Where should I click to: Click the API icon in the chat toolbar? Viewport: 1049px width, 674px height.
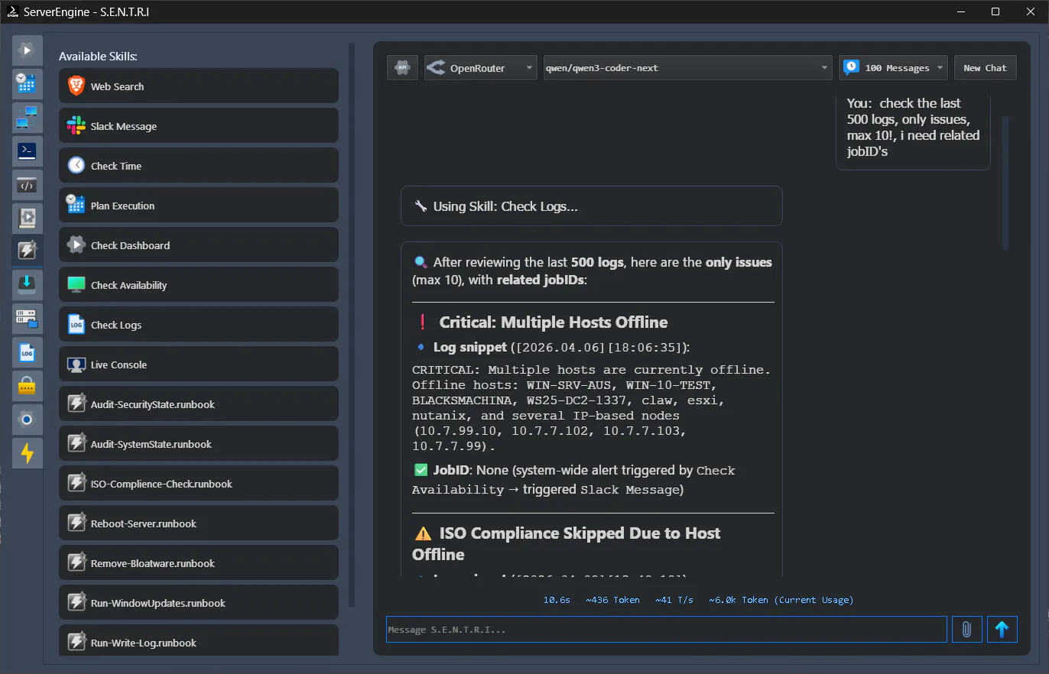pos(402,67)
